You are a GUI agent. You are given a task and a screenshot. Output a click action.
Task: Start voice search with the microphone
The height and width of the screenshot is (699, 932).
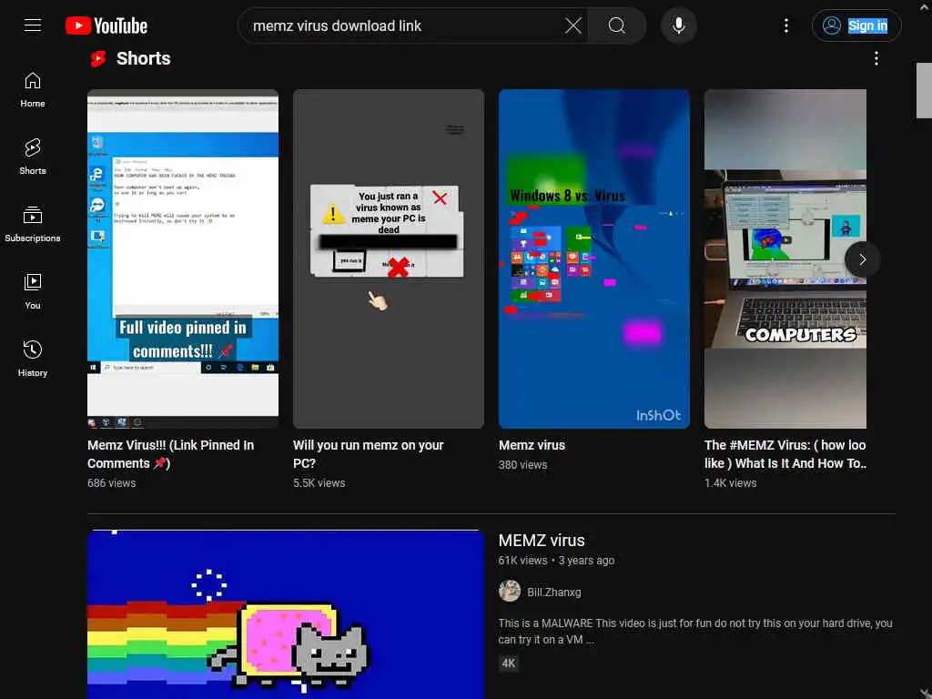coord(678,25)
